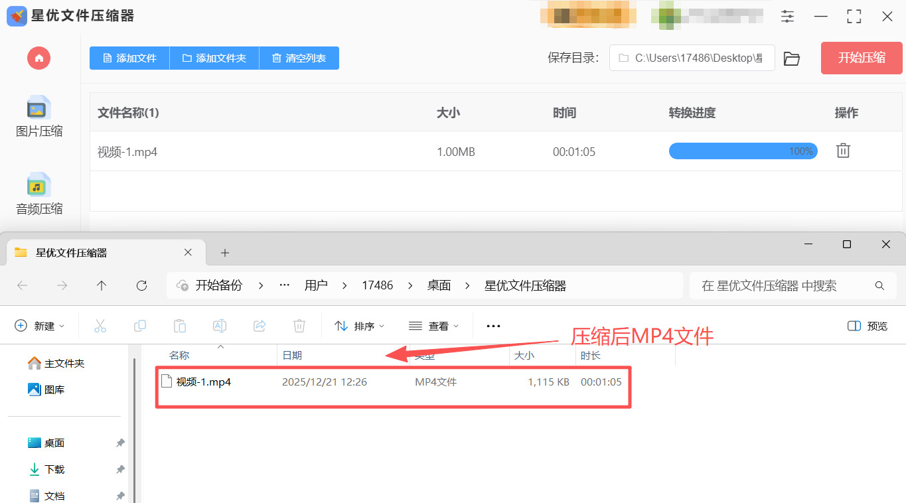Expand chevron after 开始备份 breadcrumb

point(261,285)
